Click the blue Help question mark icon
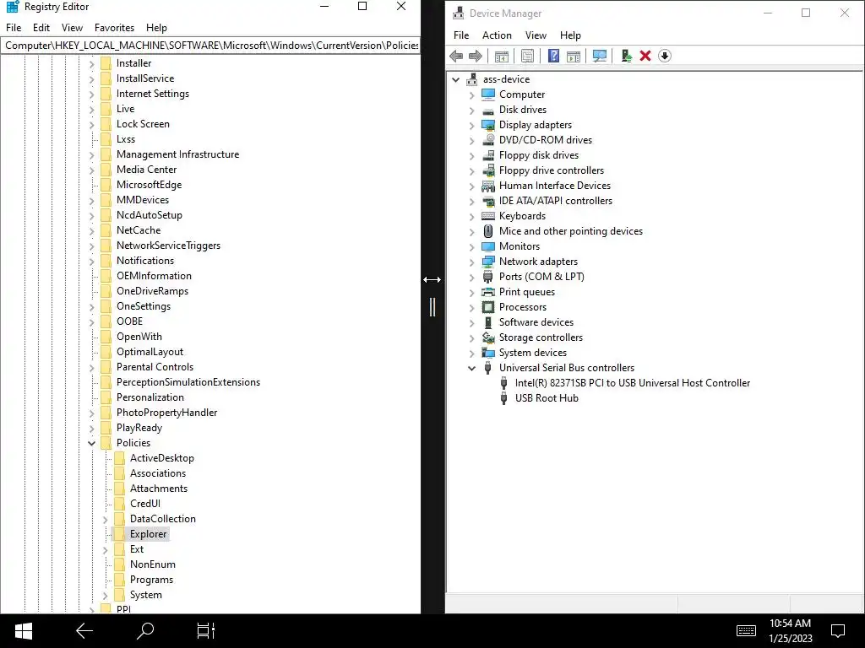 click(x=553, y=56)
